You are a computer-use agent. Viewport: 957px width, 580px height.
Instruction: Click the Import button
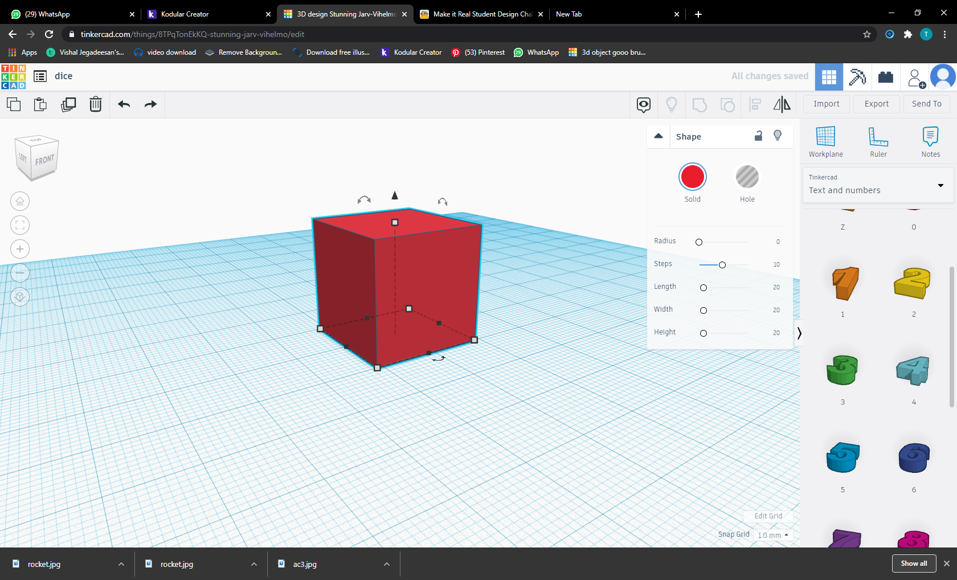pos(827,104)
